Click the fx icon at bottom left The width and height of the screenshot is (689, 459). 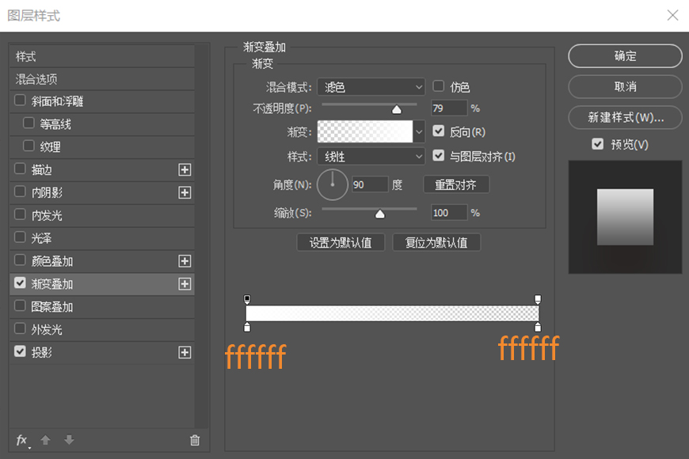pos(22,441)
